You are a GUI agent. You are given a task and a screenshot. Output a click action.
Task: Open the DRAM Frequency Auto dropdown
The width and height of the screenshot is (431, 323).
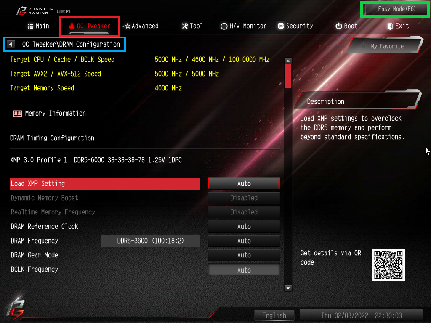244,241
